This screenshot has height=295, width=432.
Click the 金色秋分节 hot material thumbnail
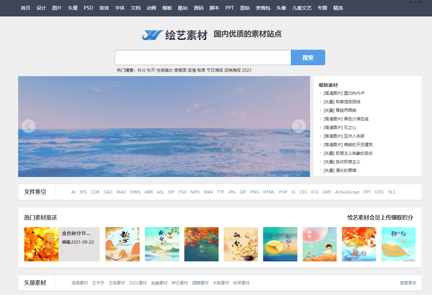coord(41,244)
